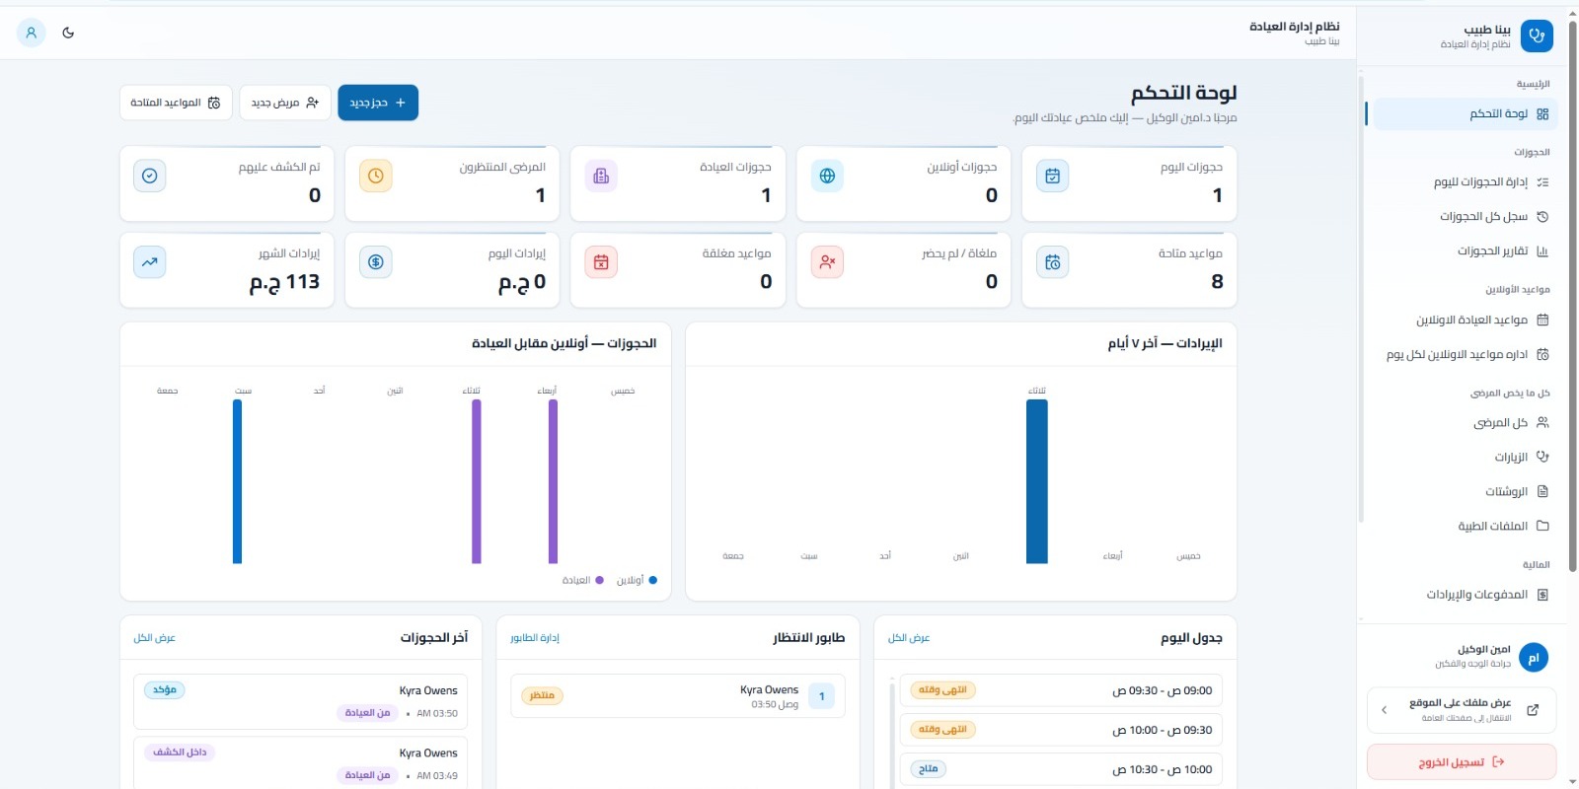This screenshot has width=1579, height=789.
Task: Open إدارة الحجوزات لليوم sidebar item
Action: click(1466, 182)
